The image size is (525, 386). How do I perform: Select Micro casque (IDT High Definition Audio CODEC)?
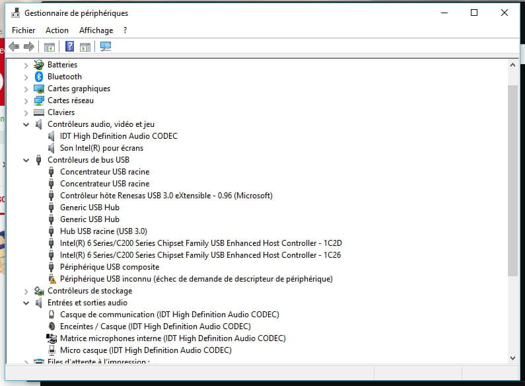tap(146, 350)
